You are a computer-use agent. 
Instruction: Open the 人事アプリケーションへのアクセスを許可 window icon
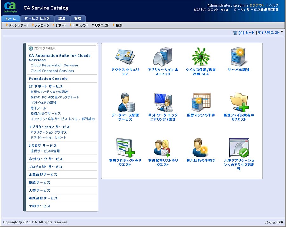coord(239,148)
